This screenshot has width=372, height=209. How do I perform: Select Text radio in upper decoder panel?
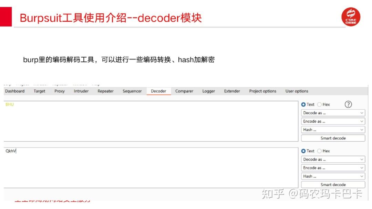tap(303, 104)
